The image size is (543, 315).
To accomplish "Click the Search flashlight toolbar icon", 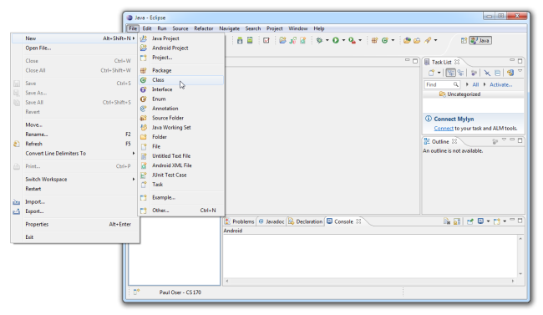I will [x=428, y=40].
